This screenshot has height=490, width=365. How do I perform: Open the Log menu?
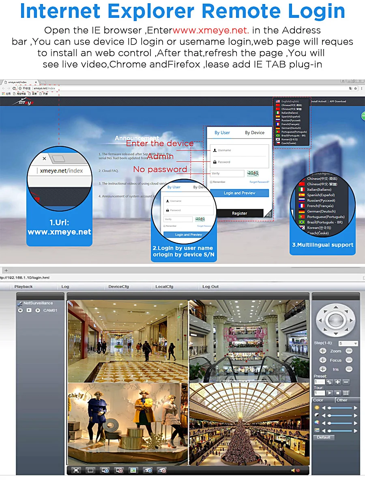point(65,287)
